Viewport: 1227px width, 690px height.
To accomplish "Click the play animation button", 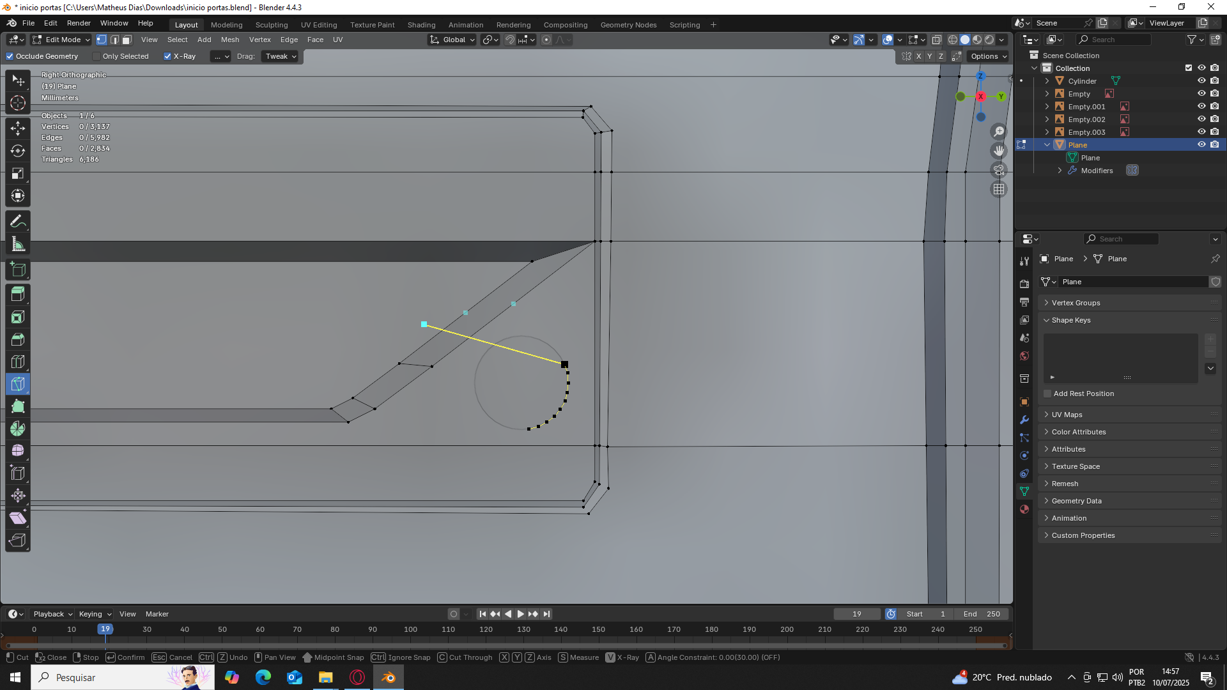I will pos(520,614).
